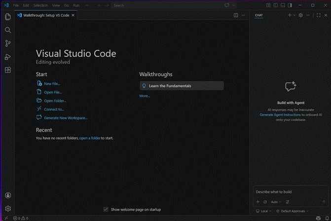Click the Connect to... link
Image resolution: width=331 pixels, height=221 pixels.
[x=54, y=110]
